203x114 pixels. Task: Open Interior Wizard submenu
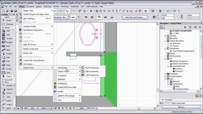(67, 71)
